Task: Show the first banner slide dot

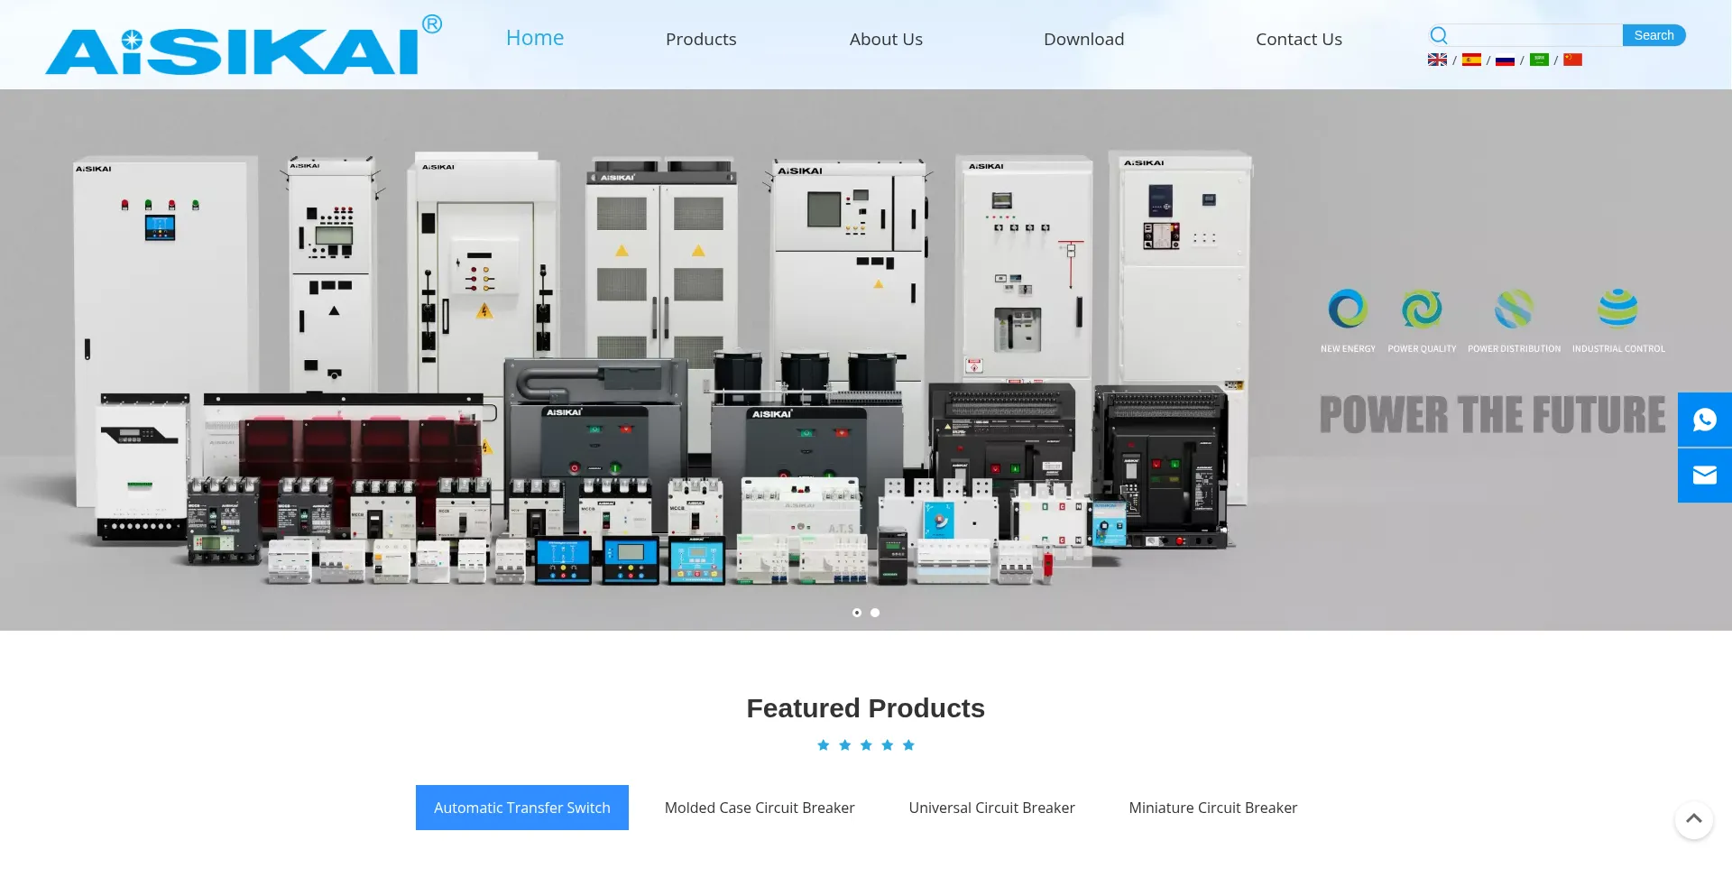Action: coord(857,613)
